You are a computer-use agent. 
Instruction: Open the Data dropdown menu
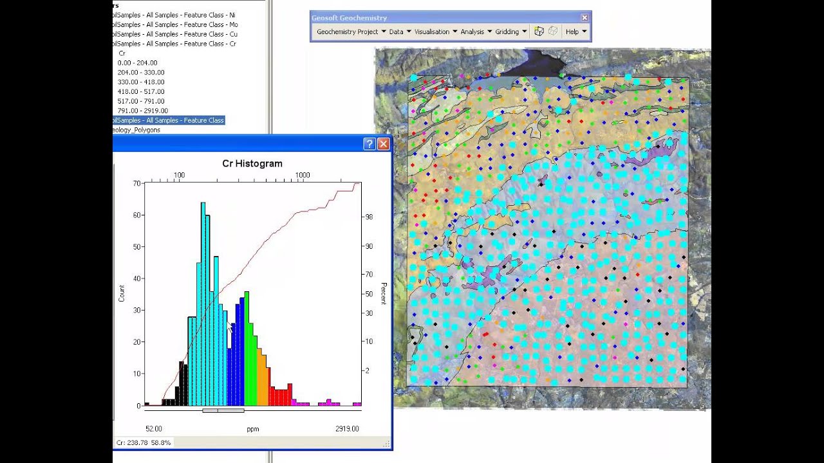[400, 32]
